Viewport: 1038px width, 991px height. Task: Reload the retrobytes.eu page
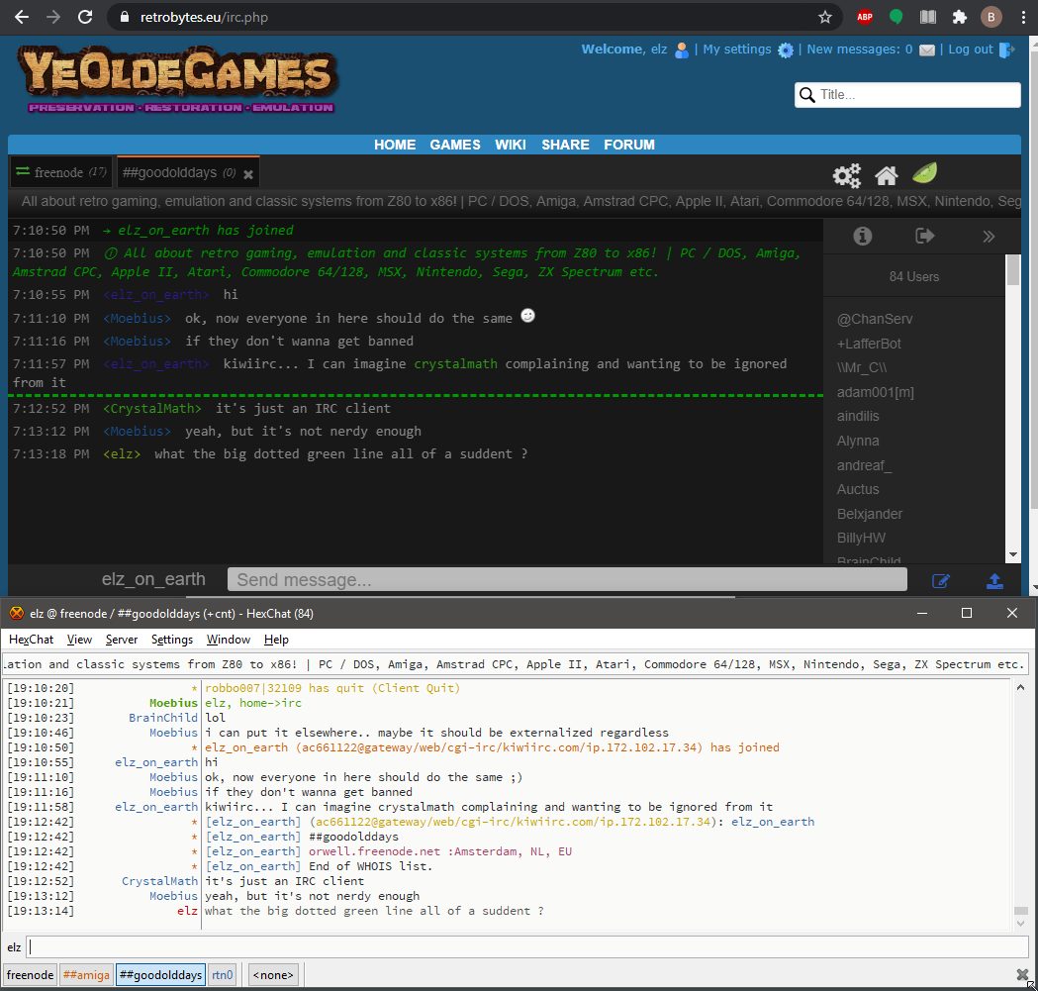click(x=85, y=17)
